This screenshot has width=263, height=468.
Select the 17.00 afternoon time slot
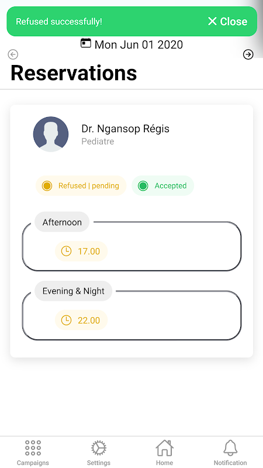[x=81, y=251]
